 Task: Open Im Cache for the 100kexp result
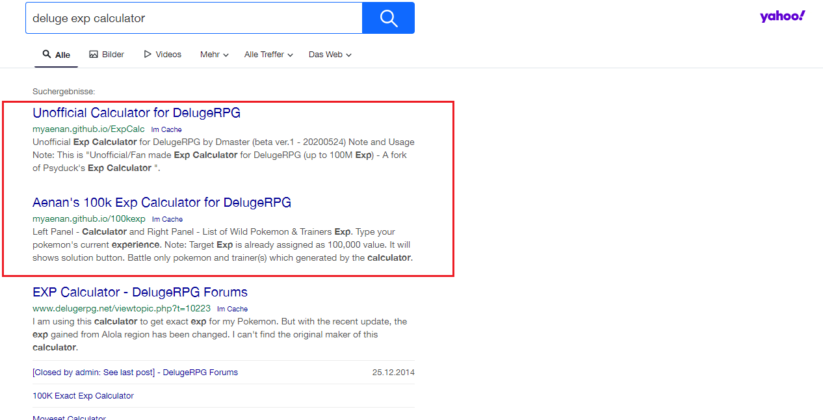pos(167,219)
